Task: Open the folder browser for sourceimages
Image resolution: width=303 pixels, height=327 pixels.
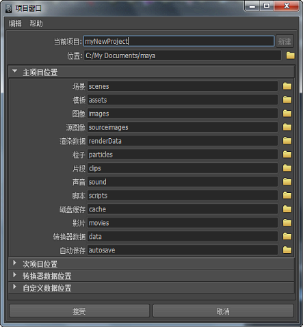Action: click(287, 127)
